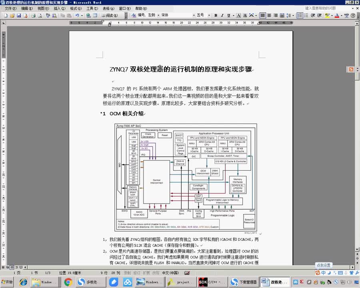Expand the highlight color dropdown arrow
Image resolution: width=360 pixels, height=288 pixels.
click(x=332, y=15)
